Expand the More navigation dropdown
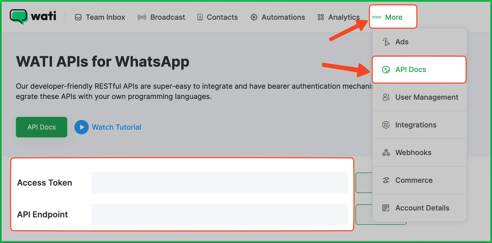This screenshot has width=492, height=243. click(x=393, y=17)
